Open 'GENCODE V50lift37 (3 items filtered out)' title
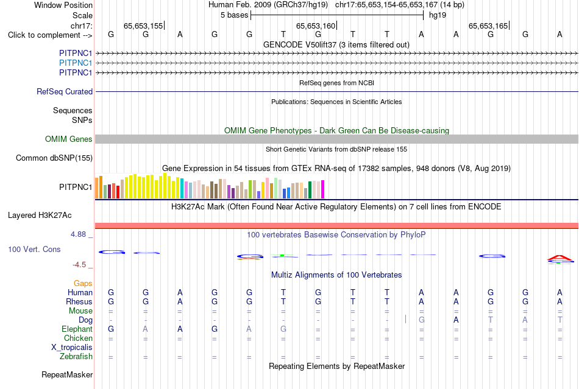The image size is (579, 389). (x=336, y=44)
